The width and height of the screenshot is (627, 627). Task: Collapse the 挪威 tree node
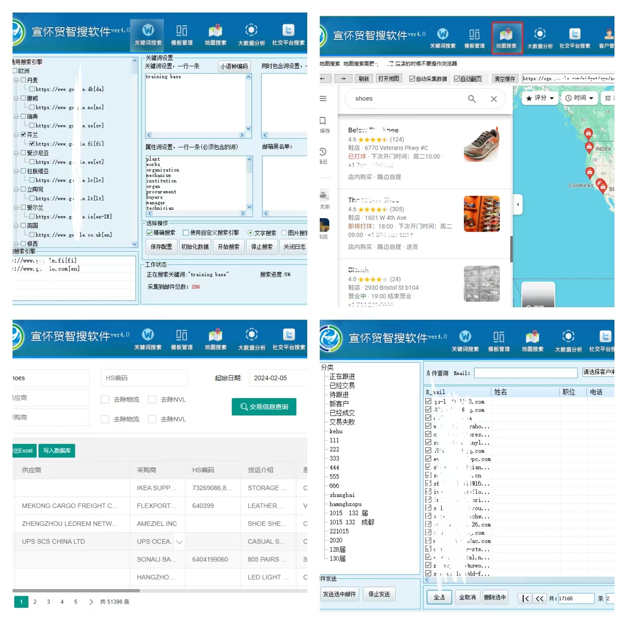[x=16, y=98]
